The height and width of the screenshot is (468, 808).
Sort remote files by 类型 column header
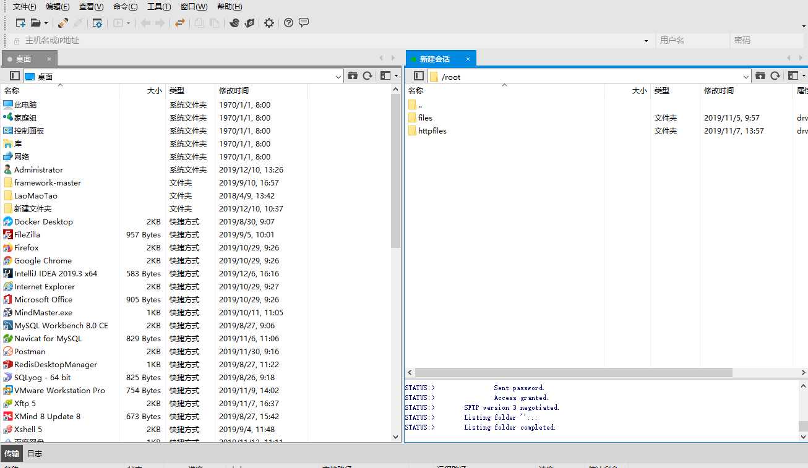pos(675,90)
